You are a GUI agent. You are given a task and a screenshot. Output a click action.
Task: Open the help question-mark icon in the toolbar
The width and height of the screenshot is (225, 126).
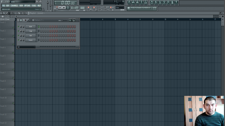176,2
